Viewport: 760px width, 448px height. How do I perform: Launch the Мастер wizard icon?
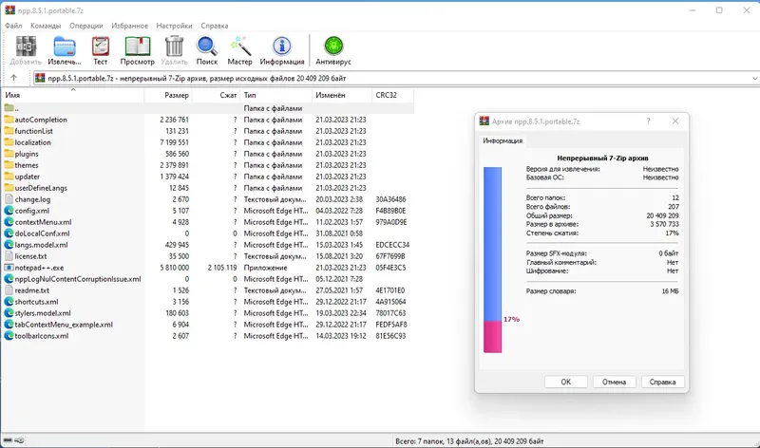(x=240, y=47)
